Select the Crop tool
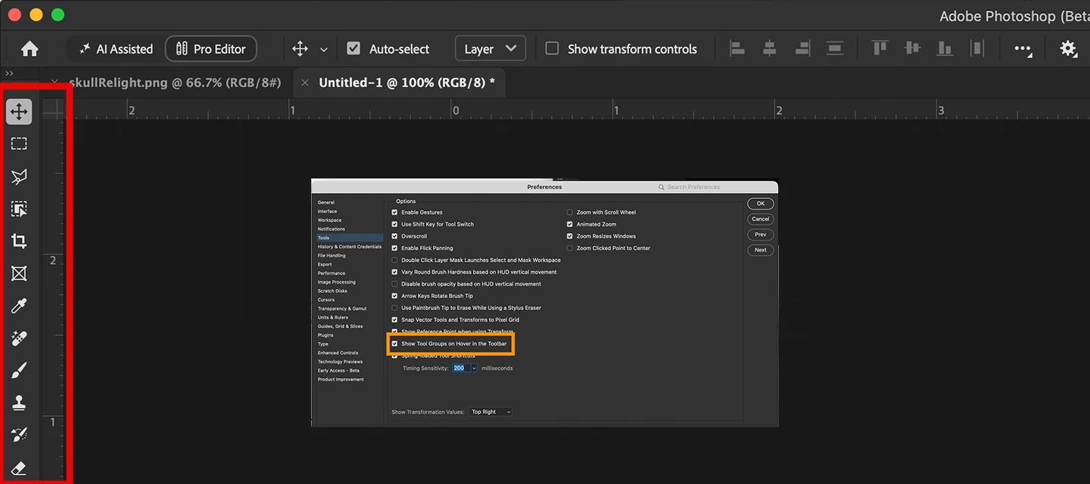Screen dimensions: 1090x484 click(x=19, y=241)
